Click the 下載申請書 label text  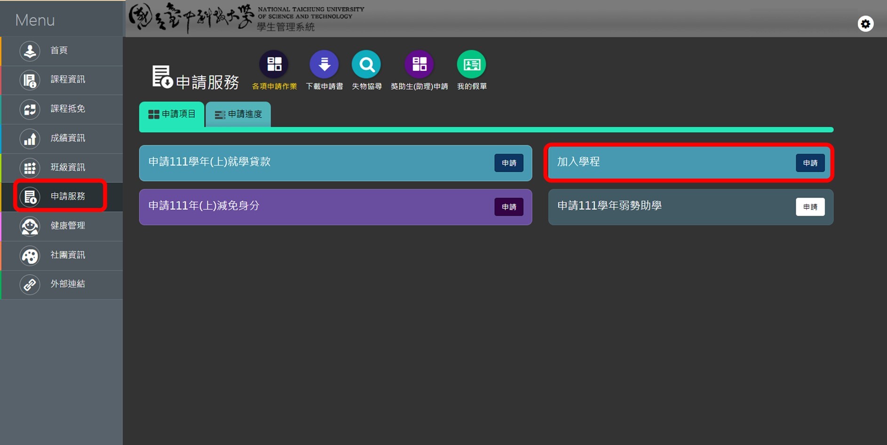tap(325, 86)
